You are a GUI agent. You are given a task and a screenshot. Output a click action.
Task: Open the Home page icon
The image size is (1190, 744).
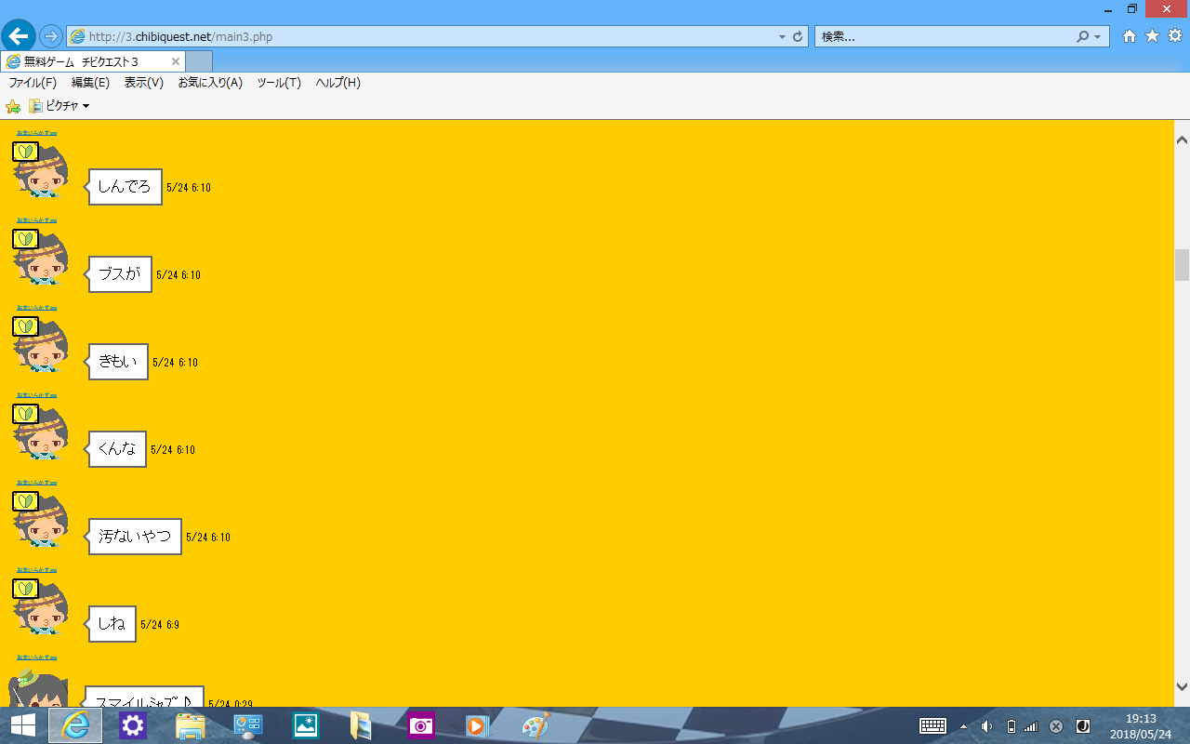point(1130,36)
